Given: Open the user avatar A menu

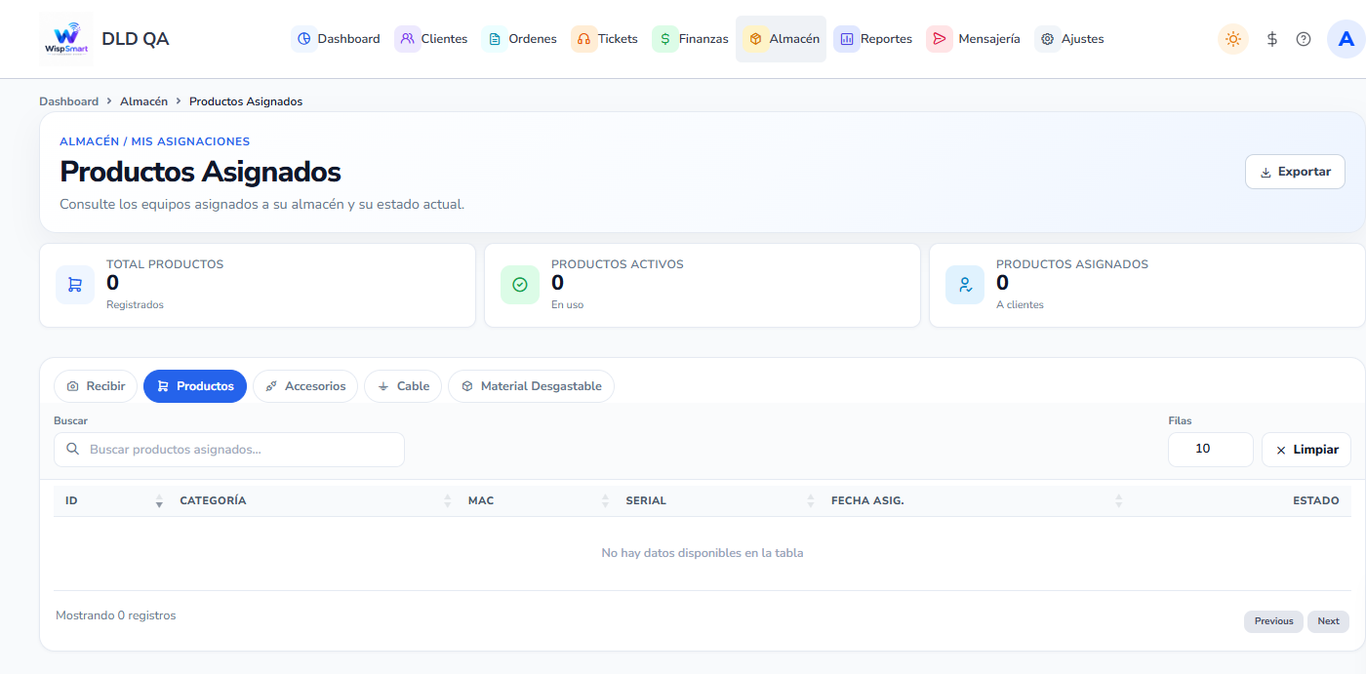Looking at the screenshot, I should click(1346, 39).
